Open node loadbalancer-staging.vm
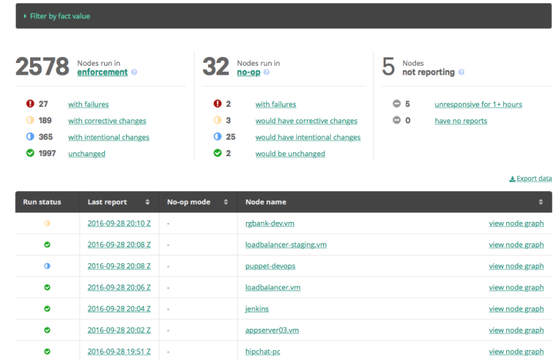 tap(286, 245)
